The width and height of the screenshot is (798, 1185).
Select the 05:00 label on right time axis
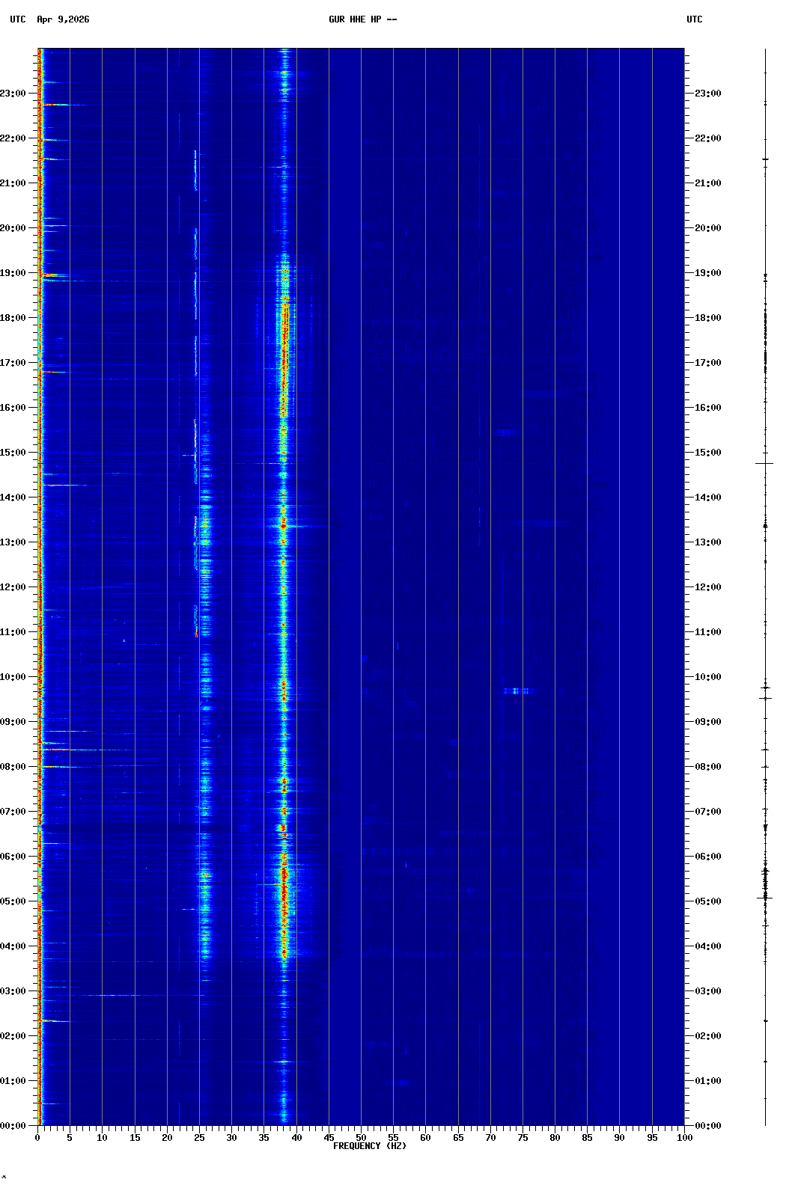coord(707,901)
